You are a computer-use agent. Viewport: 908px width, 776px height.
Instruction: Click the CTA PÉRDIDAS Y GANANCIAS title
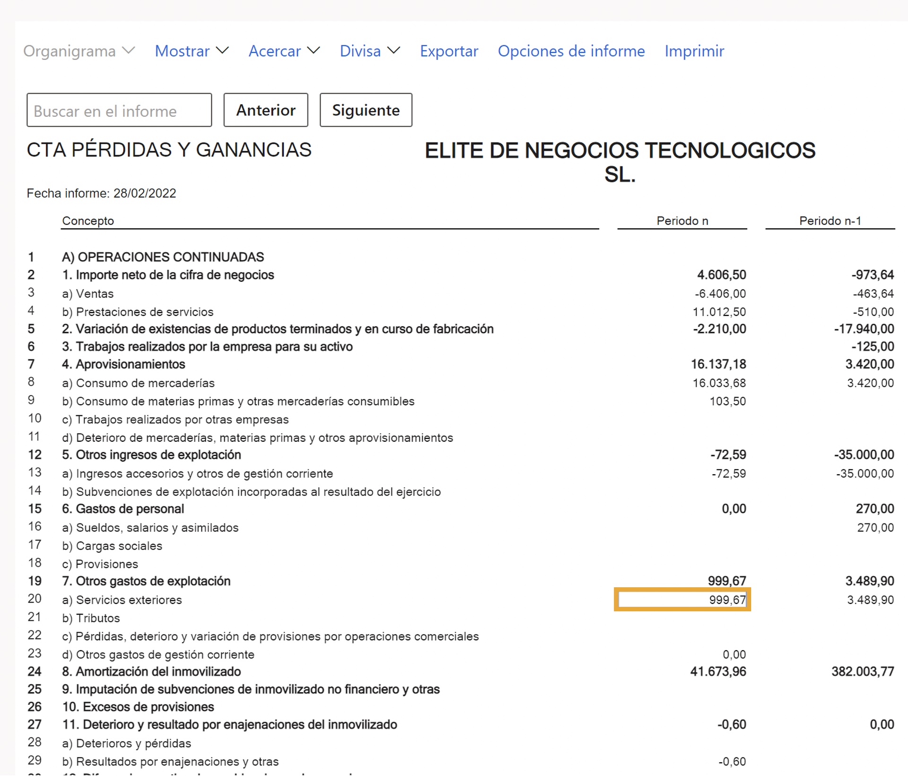point(169,150)
